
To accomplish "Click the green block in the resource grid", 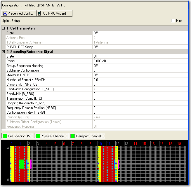I will point(21,164).
